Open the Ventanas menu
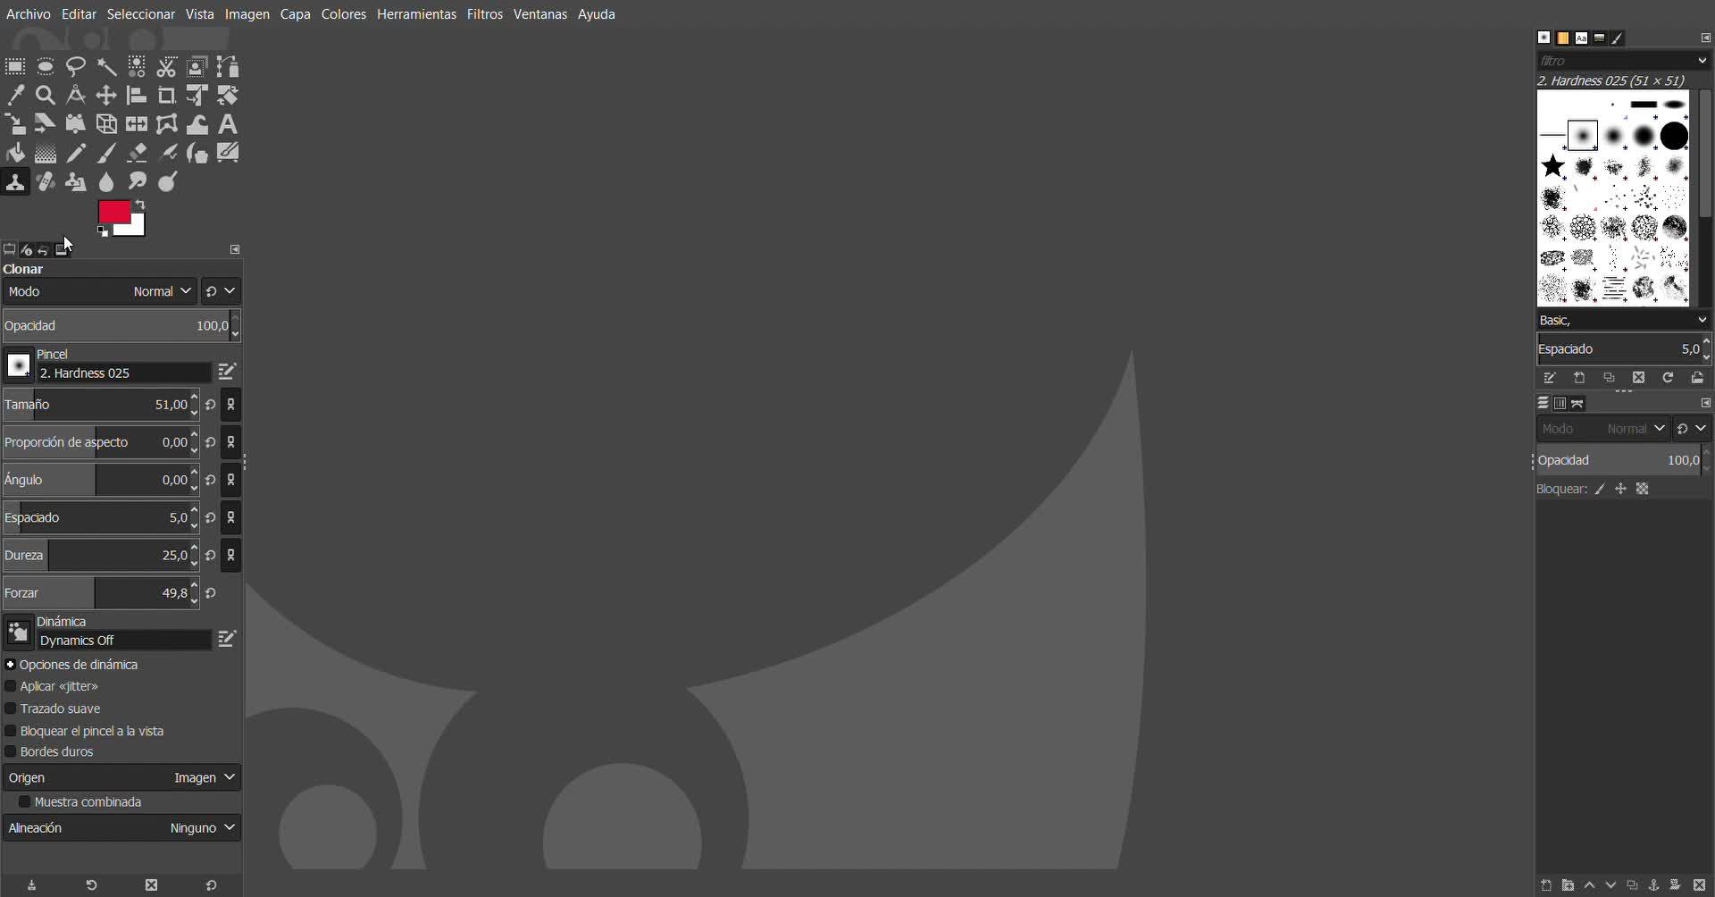This screenshot has height=897, width=1715. point(540,14)
